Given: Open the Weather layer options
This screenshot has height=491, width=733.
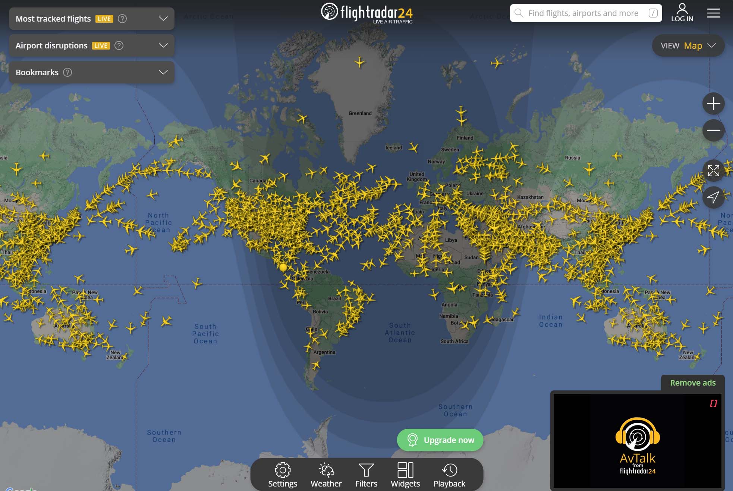Looking at the screenshot, I should 326,474.
